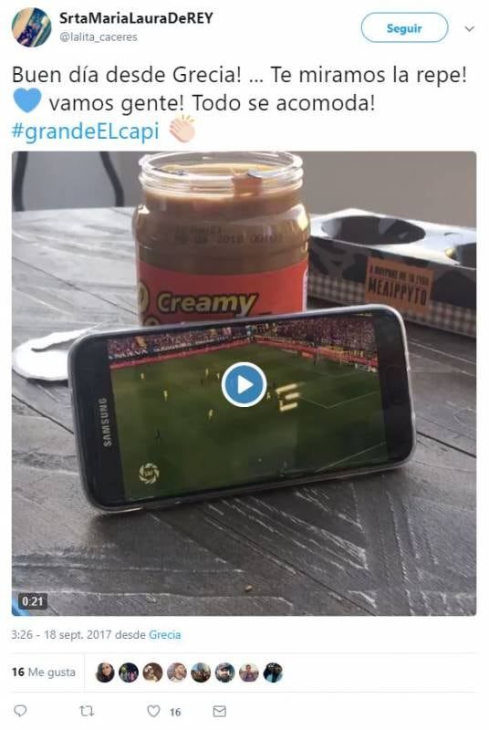Open SrtaMariaLauraDeREY profile avatar

(x=31, y=27)
